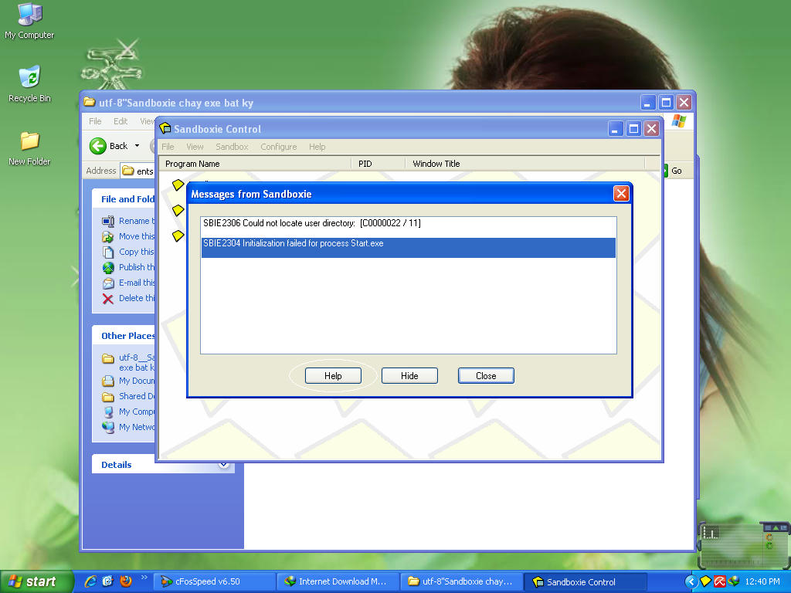Image resolution: width=791 pixels, height=593 pixels.
Task: Click the system clock 12:40 PM
Action: coord(762,582)
